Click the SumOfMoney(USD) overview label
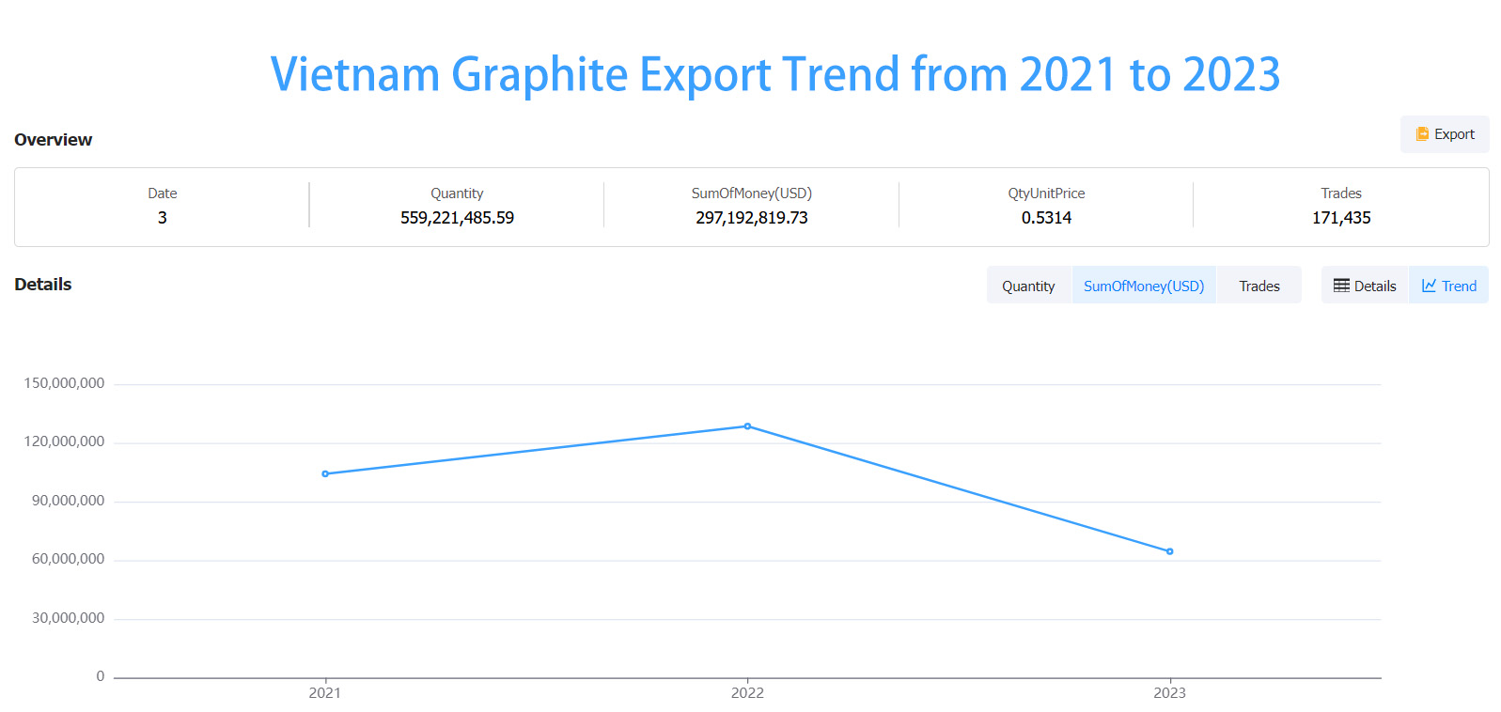This screenshot has width=1501, height=712. tap(752, 193)
